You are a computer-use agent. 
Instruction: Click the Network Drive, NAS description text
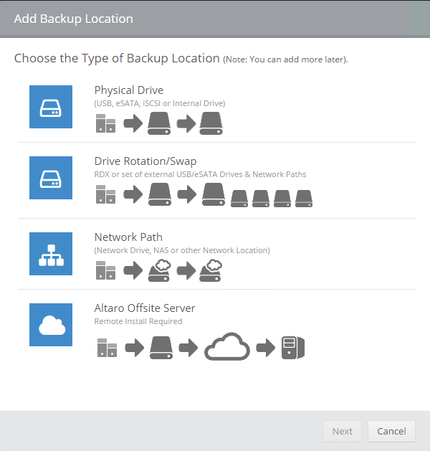[182, 250]
